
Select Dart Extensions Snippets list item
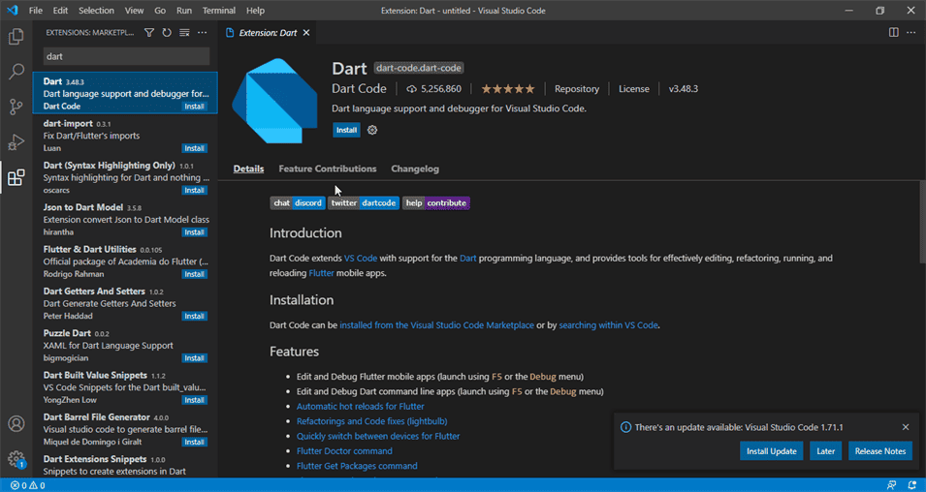(125, 466)
